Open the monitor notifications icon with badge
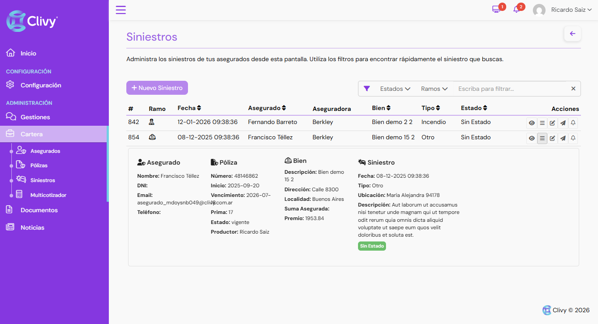Screen dimensions: 598x324 click(496, 10)
